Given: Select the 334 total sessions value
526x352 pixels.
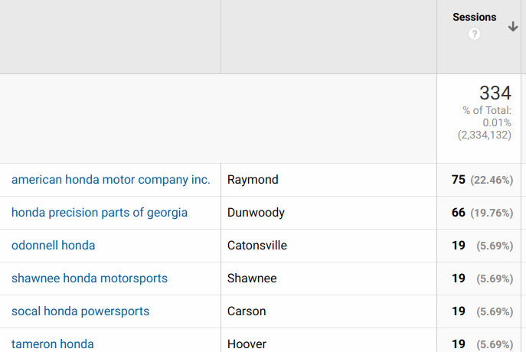Looking at the screenshot, I should coord(495,93).
